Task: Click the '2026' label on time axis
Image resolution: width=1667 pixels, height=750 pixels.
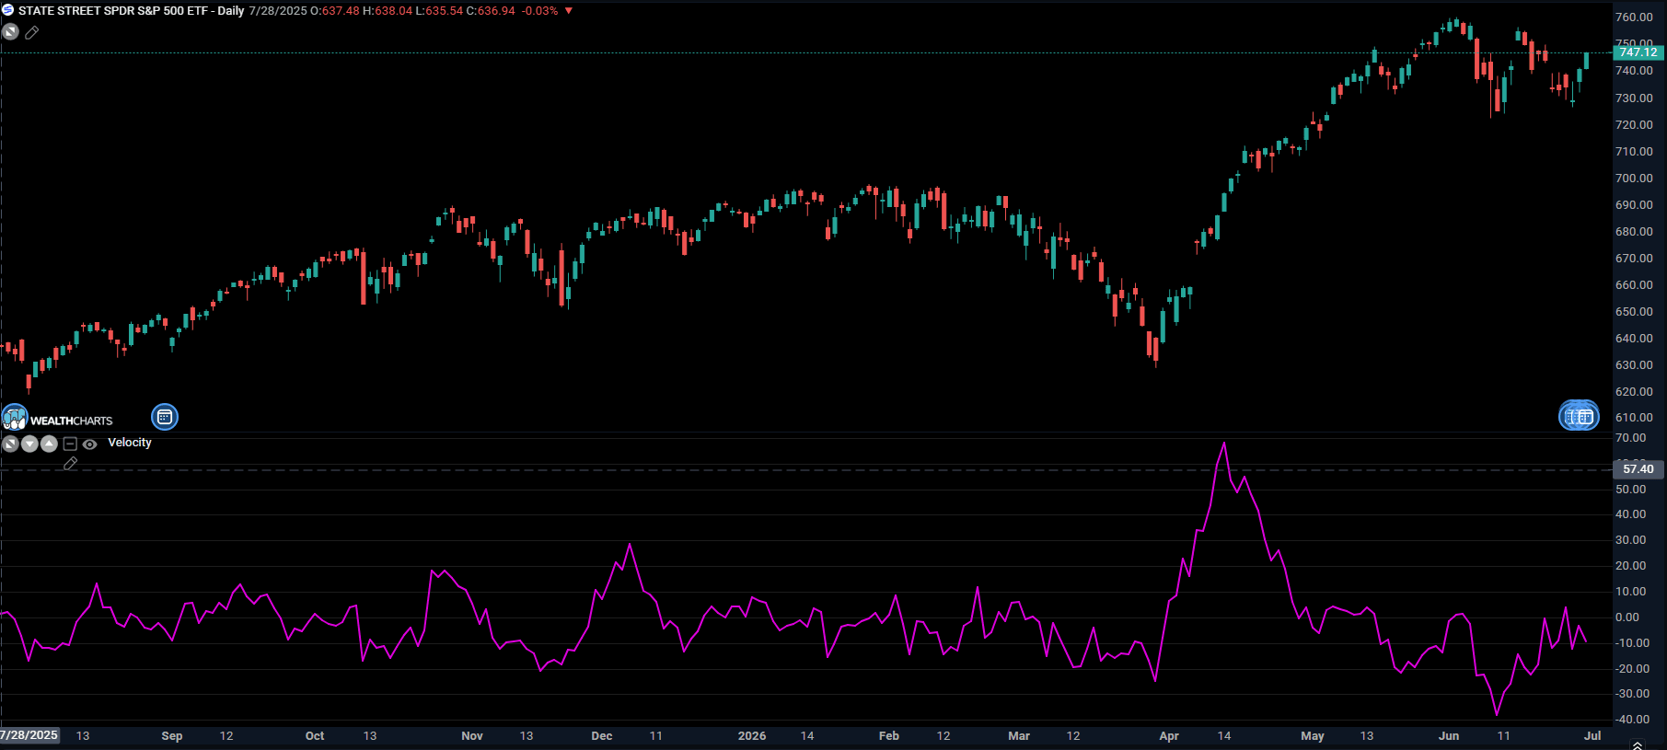Action: click(x=752, y=736)
